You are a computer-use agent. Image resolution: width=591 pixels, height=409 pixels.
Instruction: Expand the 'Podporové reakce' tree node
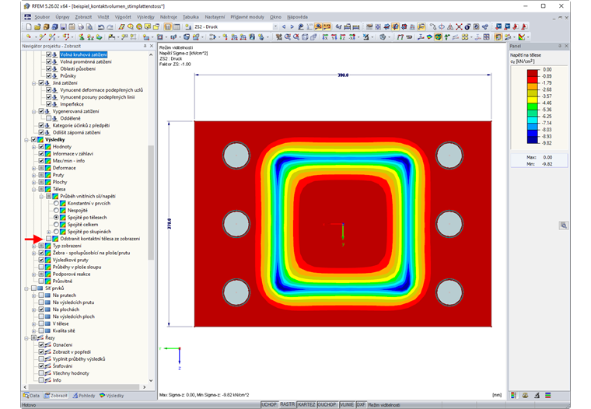tap(34, 274)
